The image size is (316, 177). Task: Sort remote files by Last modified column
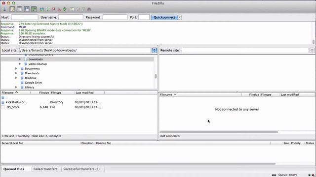[297, 94]
